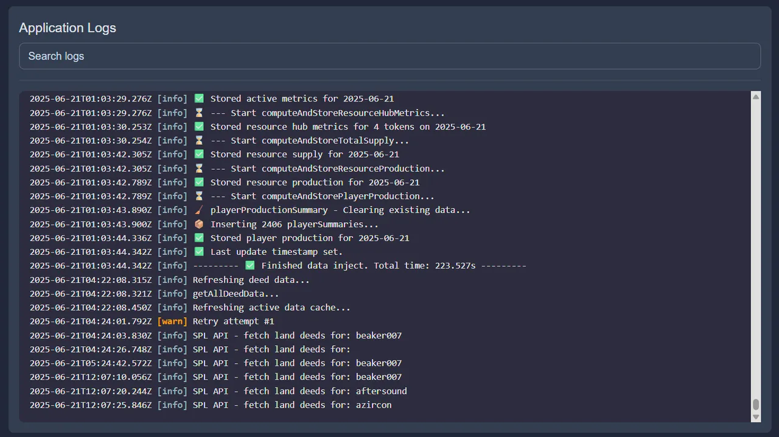Select the log entry for azircon land deeds
Viewport: 779px width, 437px height.
(211, 405)
